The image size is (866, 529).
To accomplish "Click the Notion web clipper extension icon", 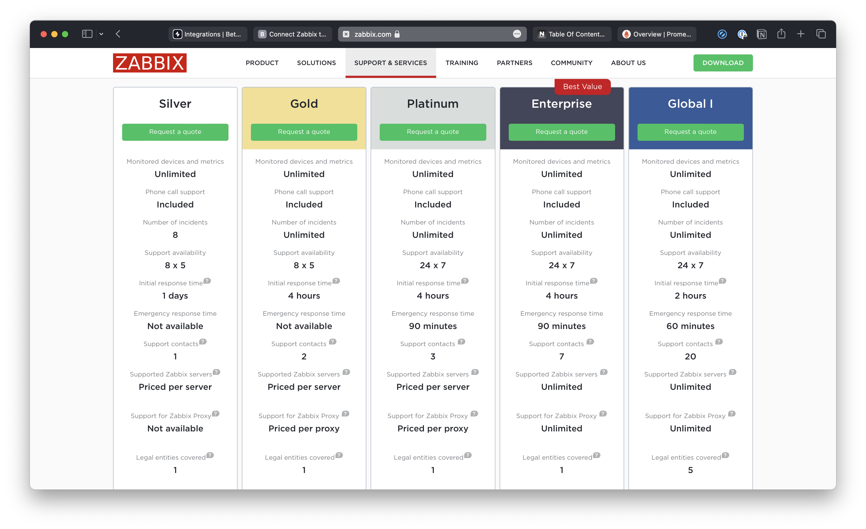I will (x=761, y=34).
